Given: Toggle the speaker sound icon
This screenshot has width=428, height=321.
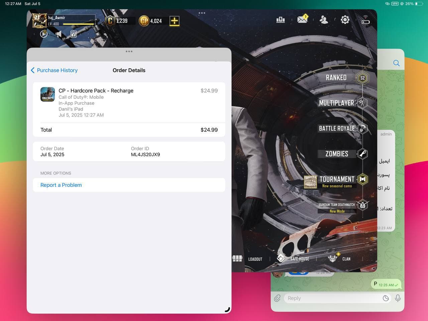Looking at the screenshot, I should pyautogui.click(x=59, y=34).
